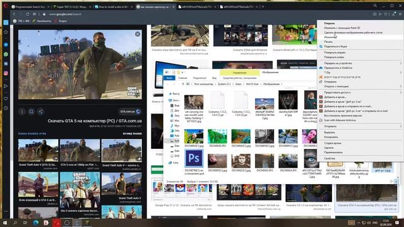
Task: Close the GTA 5 image preview panel
Action: pos(138,34)
